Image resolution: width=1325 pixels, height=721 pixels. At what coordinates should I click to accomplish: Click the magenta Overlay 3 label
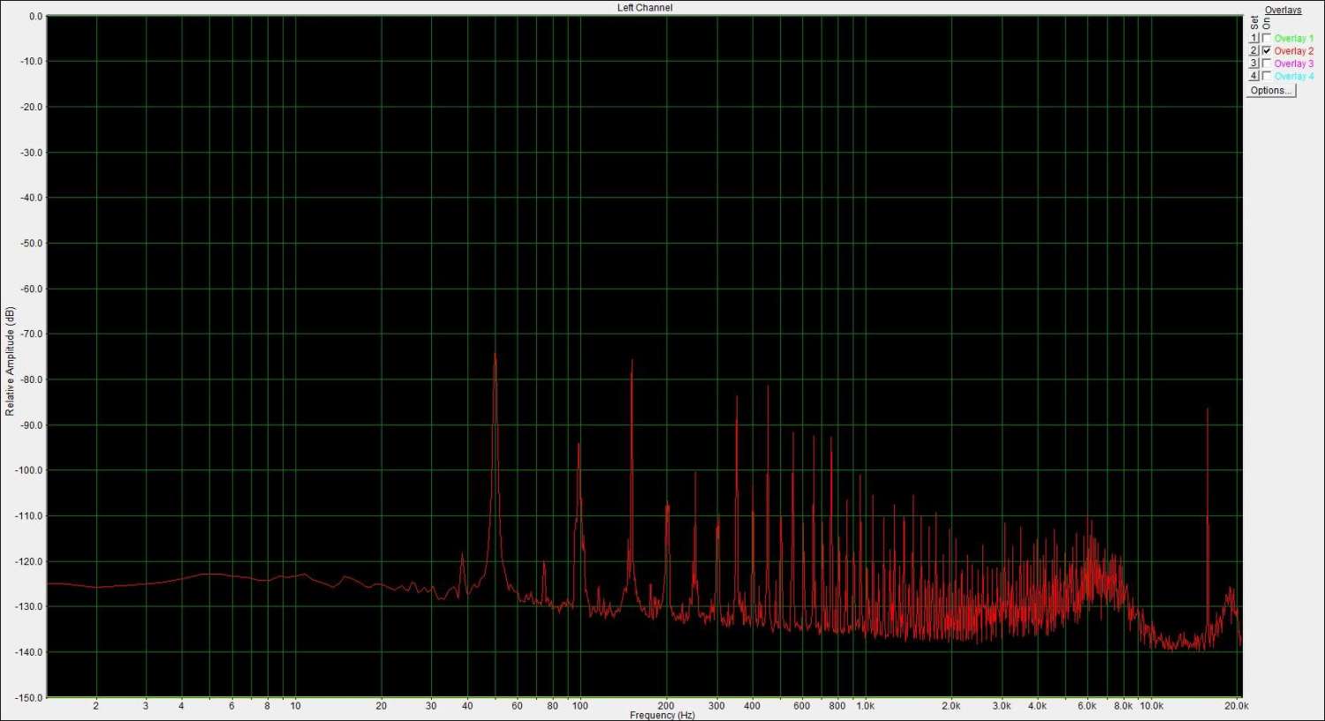pyautogui.click(x=1293, y=64)
